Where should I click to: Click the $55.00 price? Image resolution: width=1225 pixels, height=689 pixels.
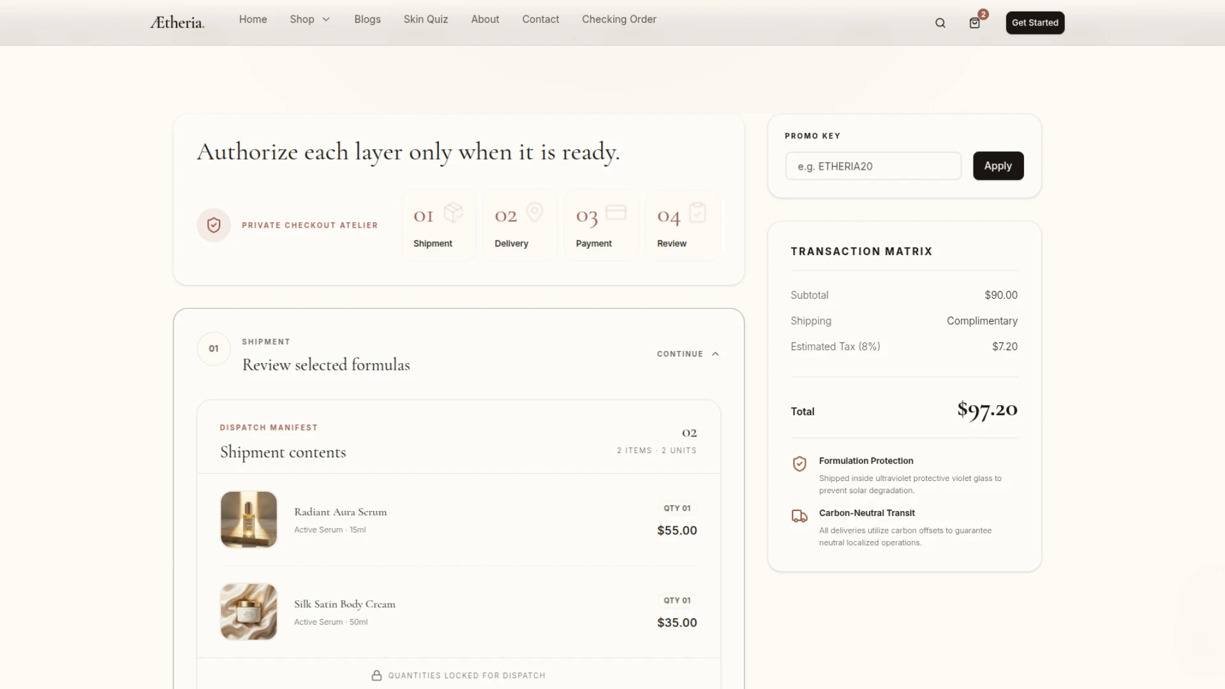point(677,530)
